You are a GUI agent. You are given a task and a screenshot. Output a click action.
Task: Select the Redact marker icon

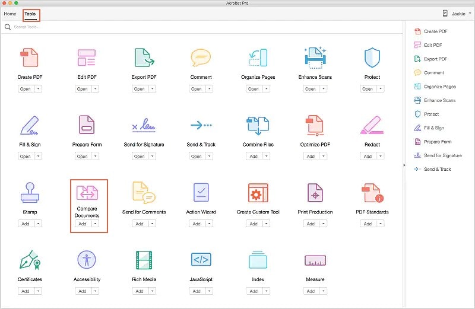372,125
